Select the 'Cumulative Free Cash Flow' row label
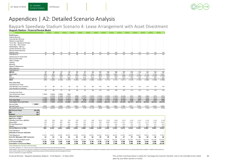 (19, 102)
